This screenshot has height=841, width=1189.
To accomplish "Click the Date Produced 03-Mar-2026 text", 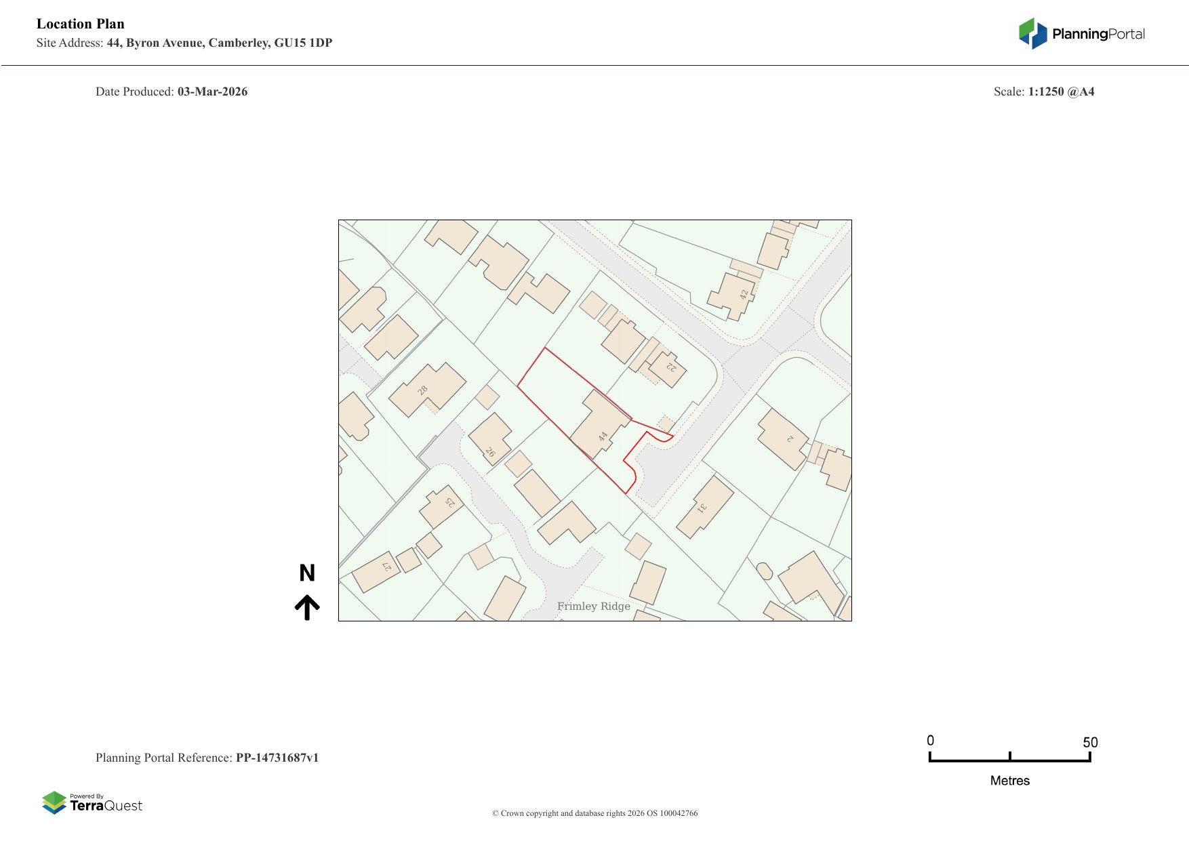I will (172, 91).
